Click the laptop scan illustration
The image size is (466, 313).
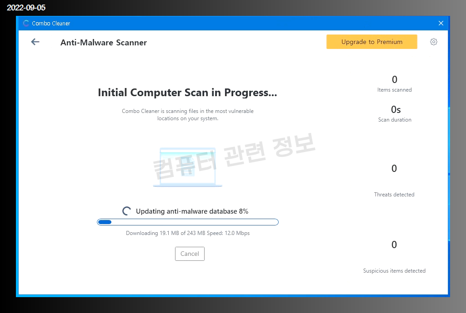187,167
